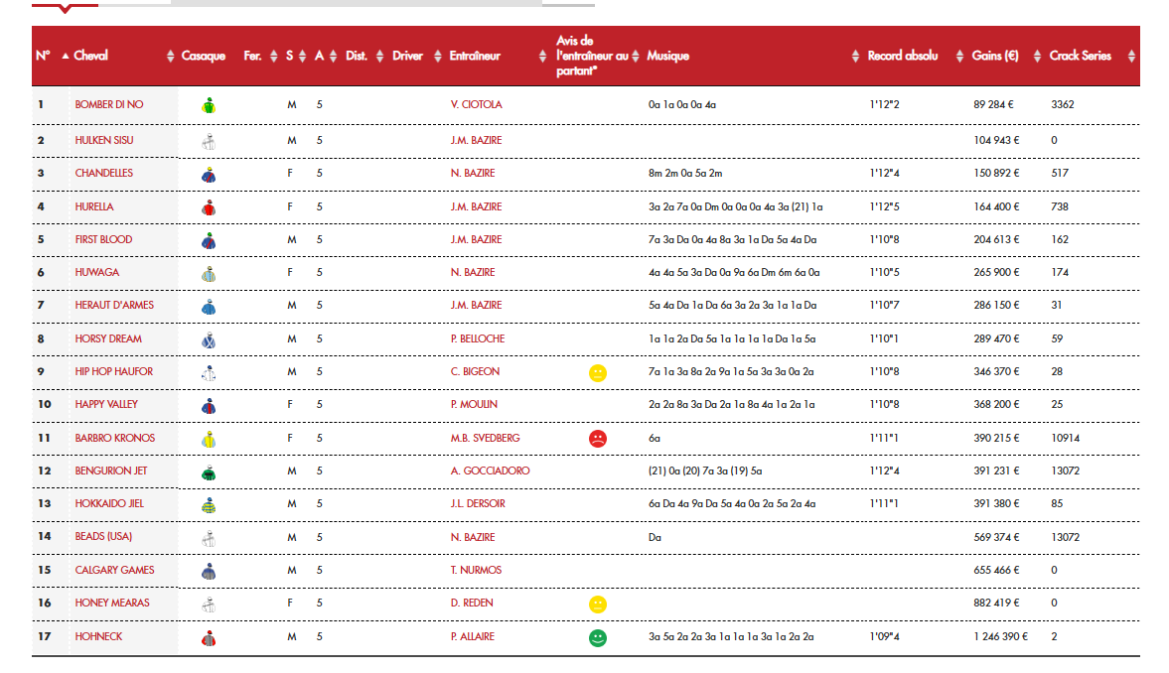Click BOMBER DI NO jockey silk icon

209,106
